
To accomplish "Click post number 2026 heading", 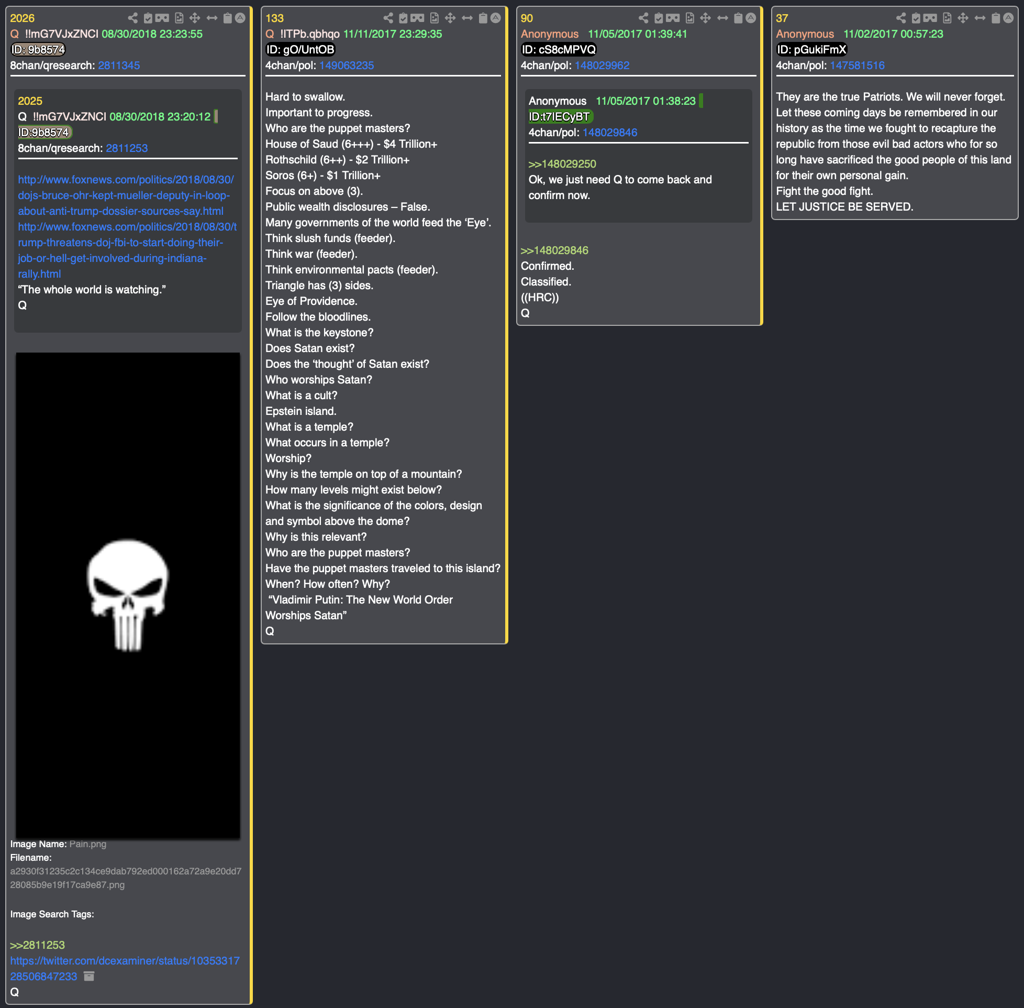I will pyautogui.click(x=22, y=18).
